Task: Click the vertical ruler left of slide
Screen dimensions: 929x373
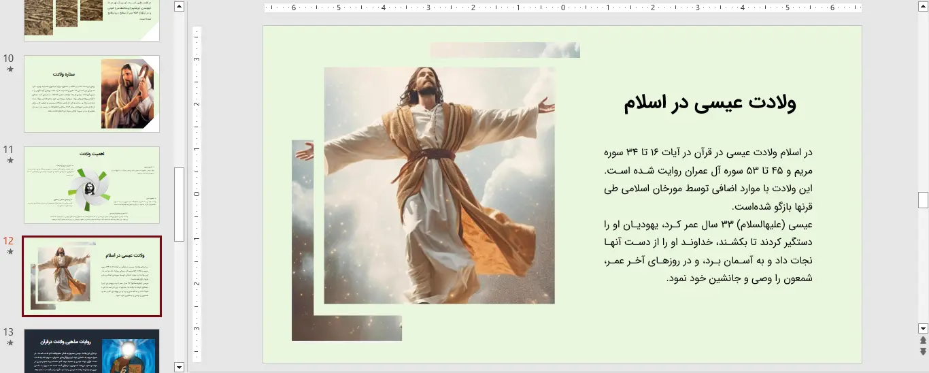Action: [197, 194]
